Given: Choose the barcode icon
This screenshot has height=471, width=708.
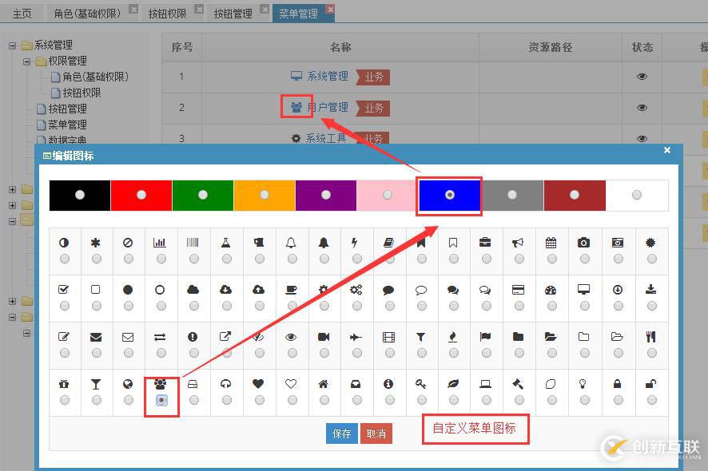Looking at the screenshot, I should pyautogui.click(x=193, y=243).
